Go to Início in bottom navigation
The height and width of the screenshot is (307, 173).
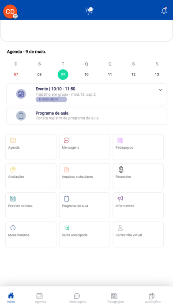[11, 298]
